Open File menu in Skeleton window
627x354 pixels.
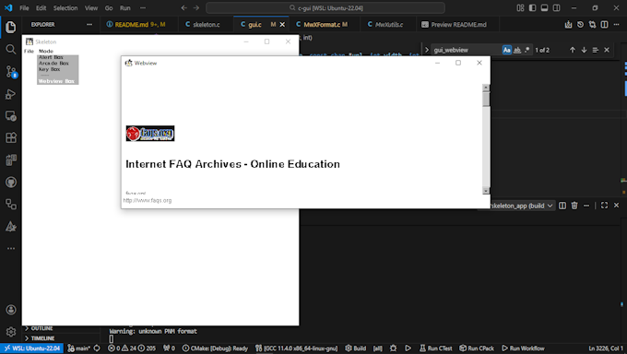(x=29, y=52)
